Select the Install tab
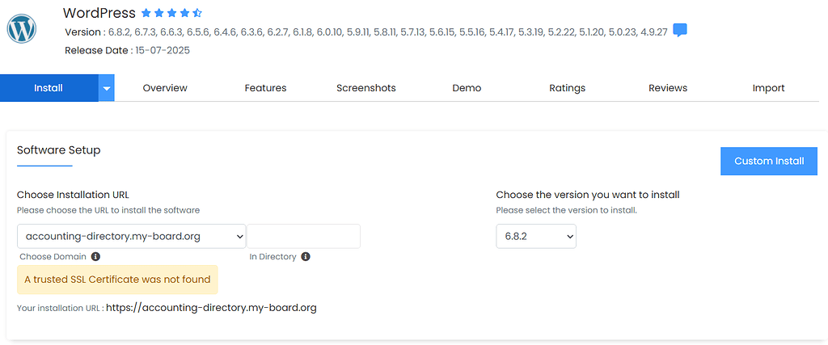828x345 pixels. coord(49,88)
